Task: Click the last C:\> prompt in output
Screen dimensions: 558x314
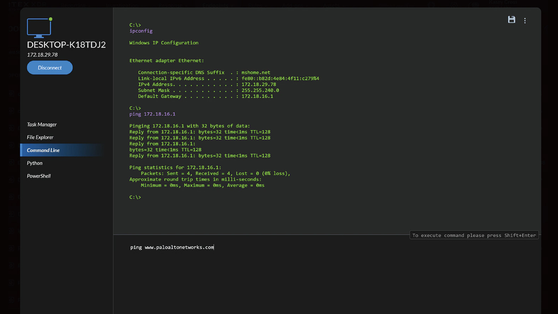Action: 135,197
